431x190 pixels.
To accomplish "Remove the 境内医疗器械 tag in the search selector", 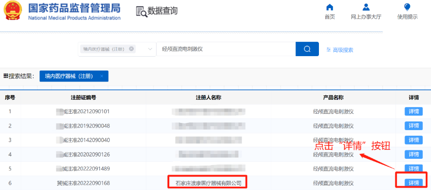I will (131, 49).
